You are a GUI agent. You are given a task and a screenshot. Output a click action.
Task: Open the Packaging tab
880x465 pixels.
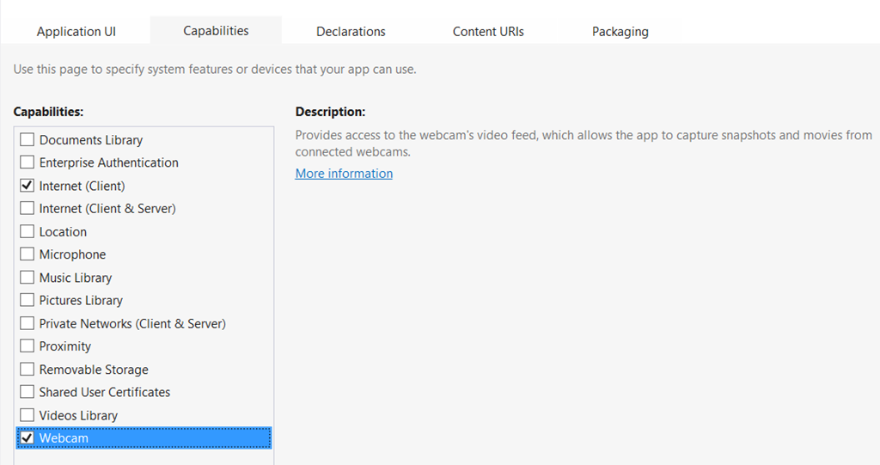click(620, 32)
